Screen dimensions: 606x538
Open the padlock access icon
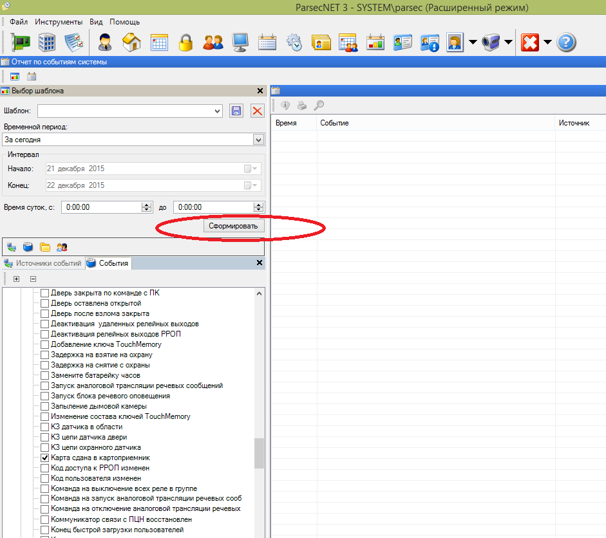185,42
